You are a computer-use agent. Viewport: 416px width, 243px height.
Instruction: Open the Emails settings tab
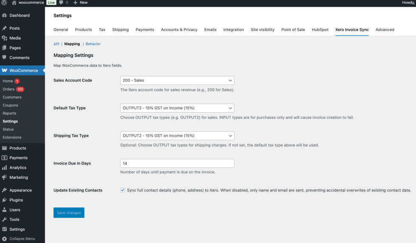pyautogui.click(x=210, y=30)
